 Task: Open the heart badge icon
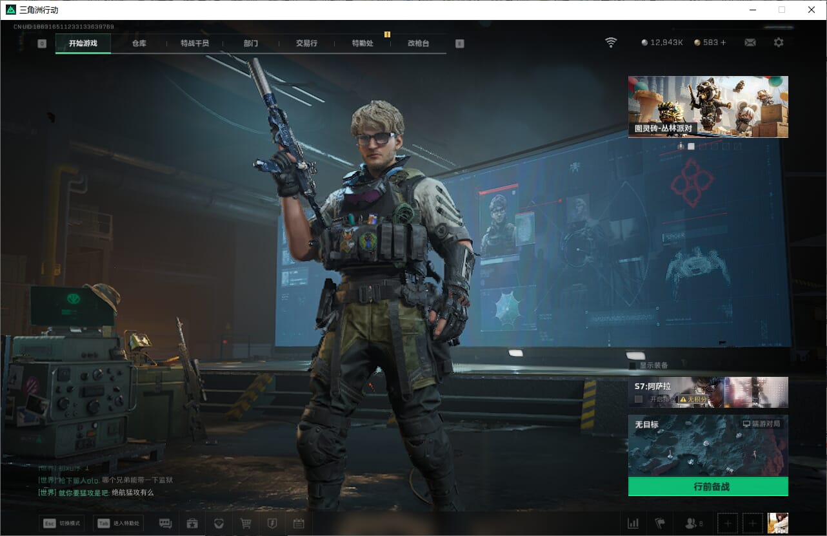pos(219,523)
